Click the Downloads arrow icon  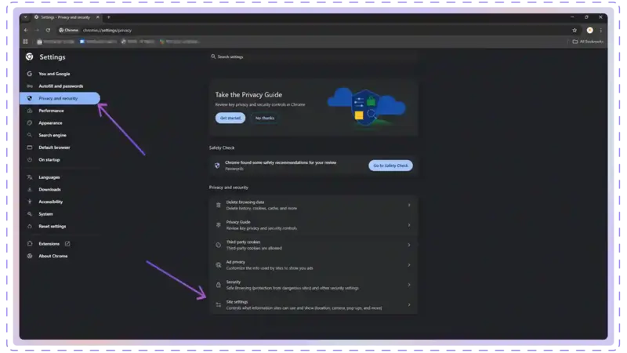click(x=30, y=189)
